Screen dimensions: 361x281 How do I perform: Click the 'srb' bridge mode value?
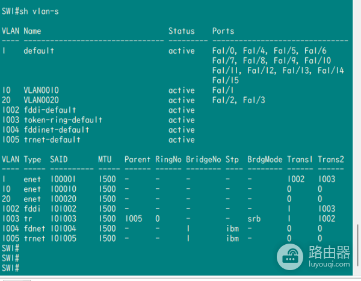[x=253, y=218]
